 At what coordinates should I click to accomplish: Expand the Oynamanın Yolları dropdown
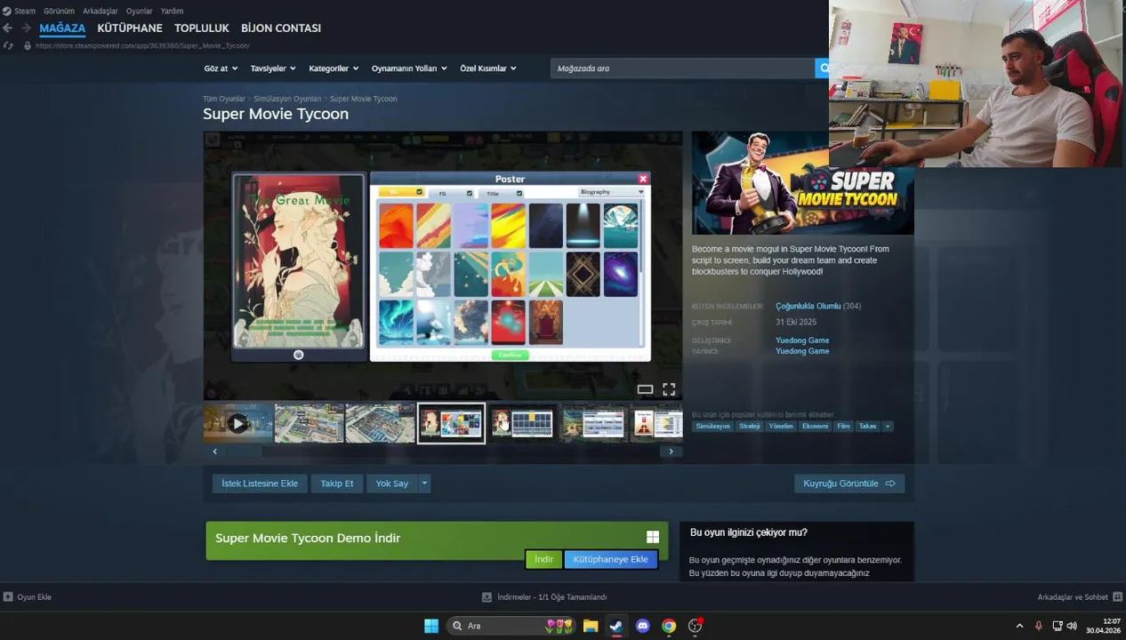409,68
